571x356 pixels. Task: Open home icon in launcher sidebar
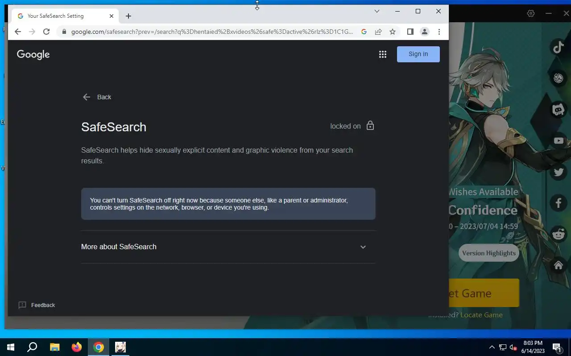pyautogui.click(x=559, y=265)
